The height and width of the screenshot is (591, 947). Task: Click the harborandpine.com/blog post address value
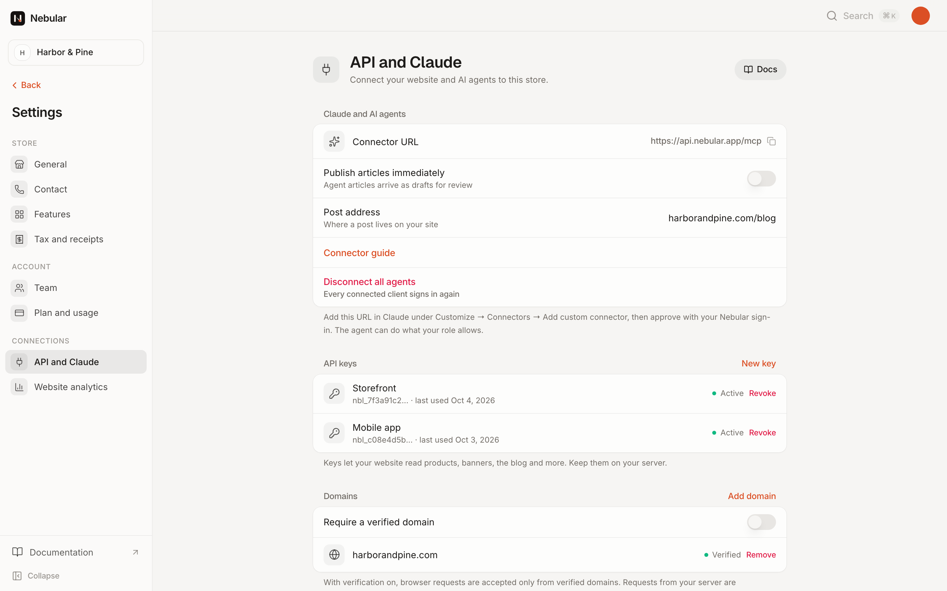[722, 218]
